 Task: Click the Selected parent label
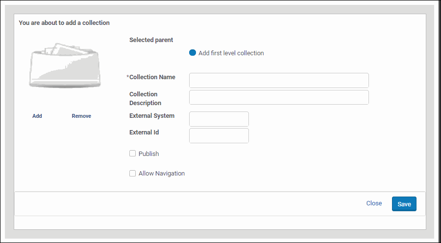point(151,40)
